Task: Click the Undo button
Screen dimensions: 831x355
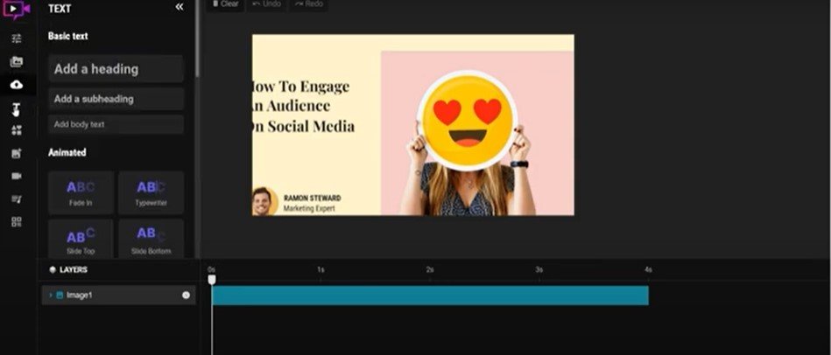Action: pos(266,4)
